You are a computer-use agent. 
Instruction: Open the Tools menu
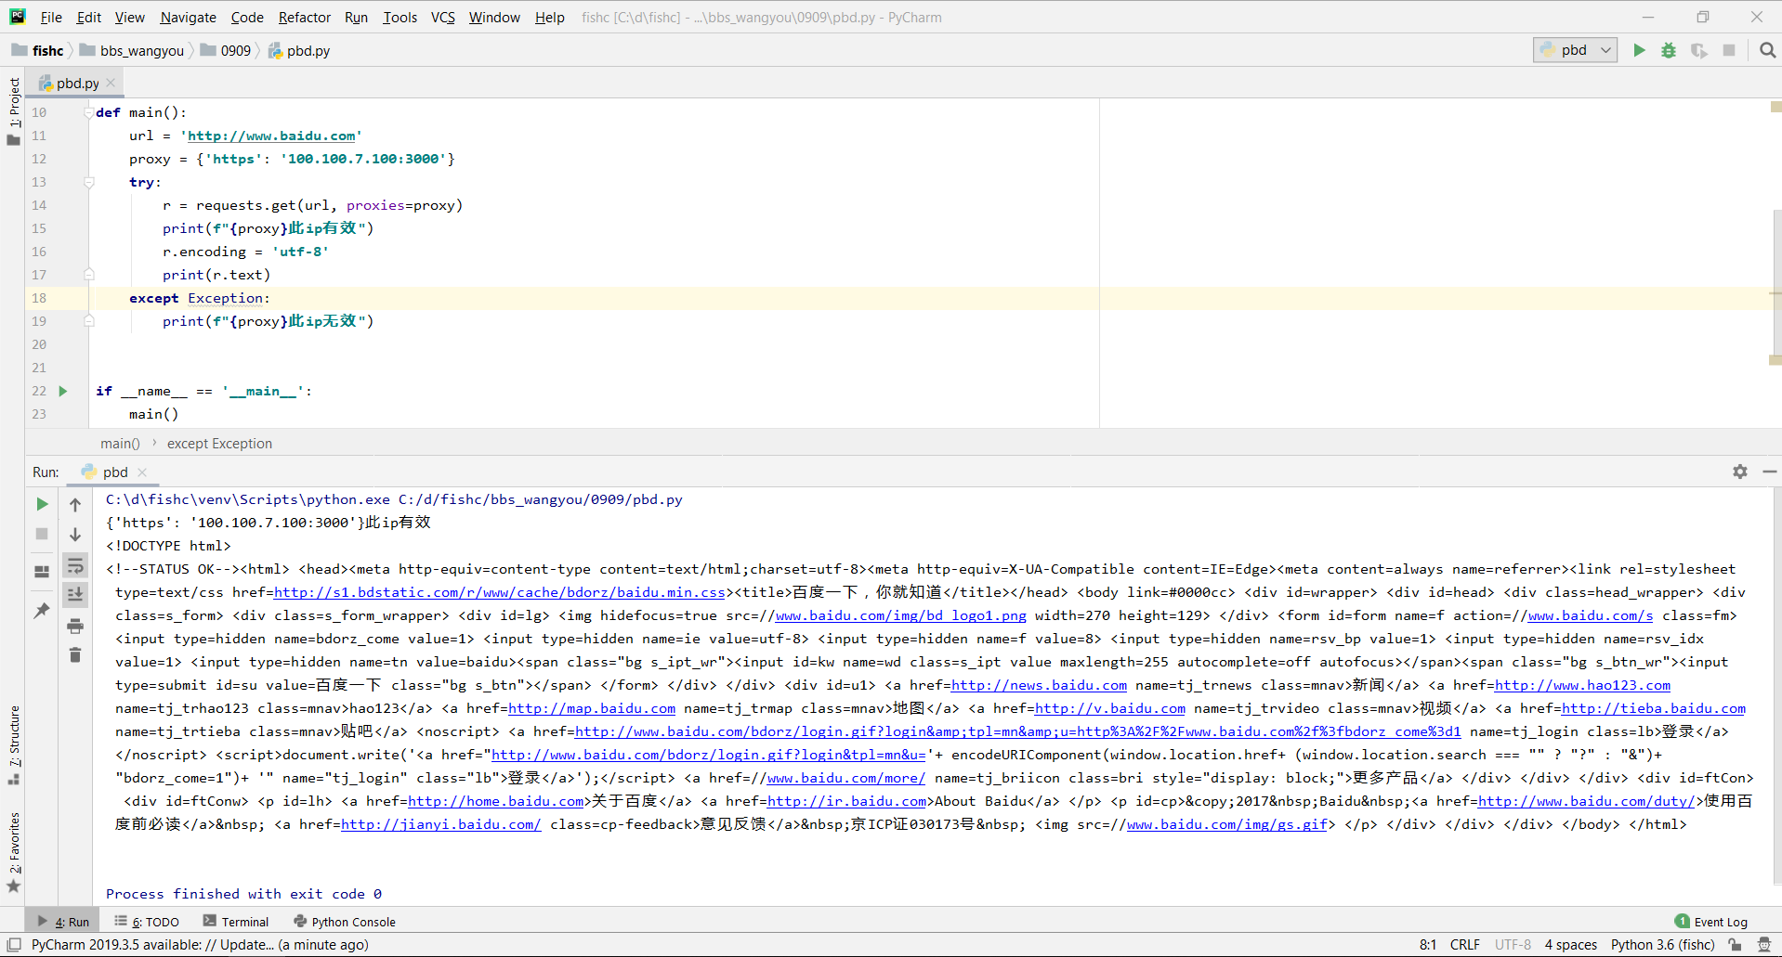(400, 17)
